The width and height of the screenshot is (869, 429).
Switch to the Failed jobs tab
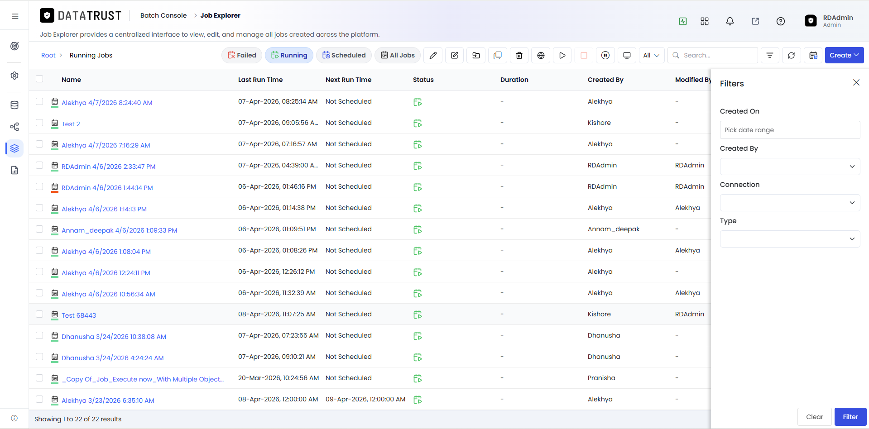242,55
